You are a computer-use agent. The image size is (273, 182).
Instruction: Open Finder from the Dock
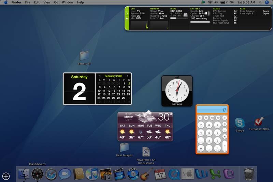click(x=24, y=174)
